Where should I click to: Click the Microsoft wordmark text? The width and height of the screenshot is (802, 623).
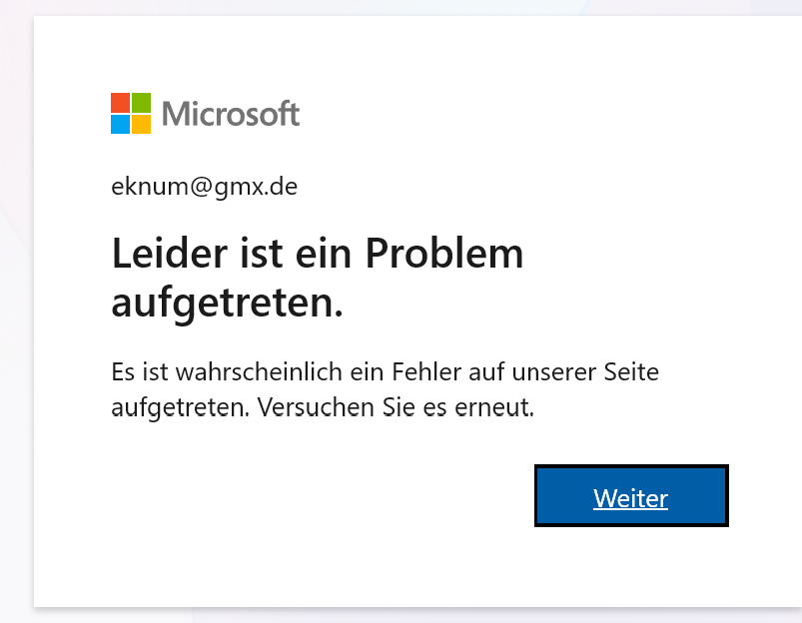tap(231, 114)
